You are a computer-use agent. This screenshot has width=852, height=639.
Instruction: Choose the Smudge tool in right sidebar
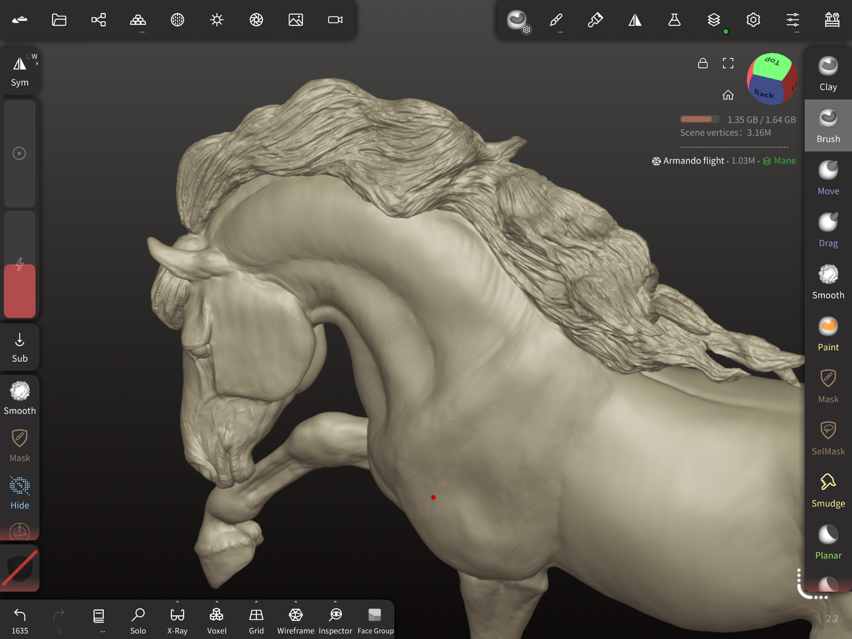[x=828, y=490]
